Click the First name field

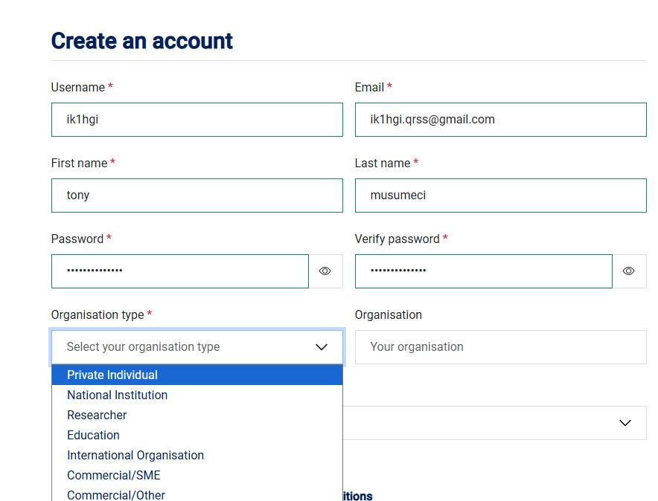pyautogui.click(x=197, y=195)
